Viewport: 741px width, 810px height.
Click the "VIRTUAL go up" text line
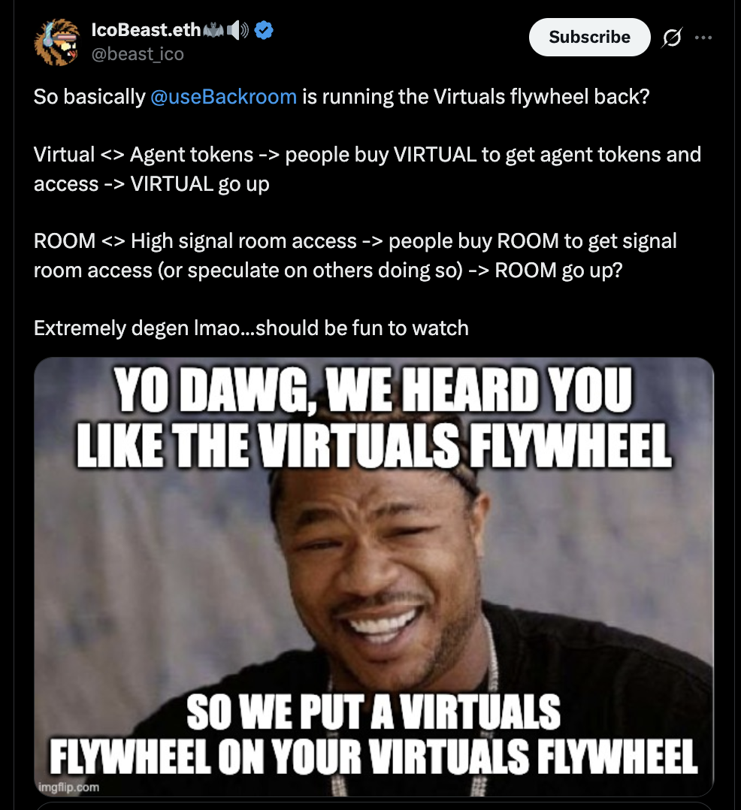200,184
